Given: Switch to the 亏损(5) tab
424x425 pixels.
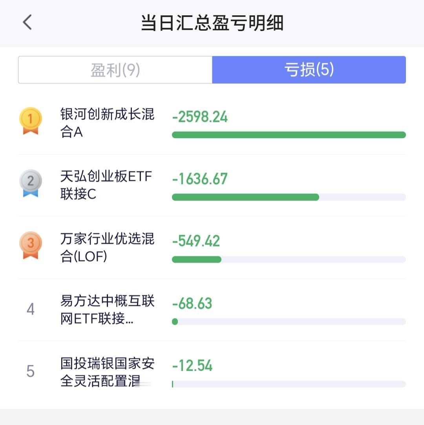Looking at the screenshot, I should click(309, 70).
